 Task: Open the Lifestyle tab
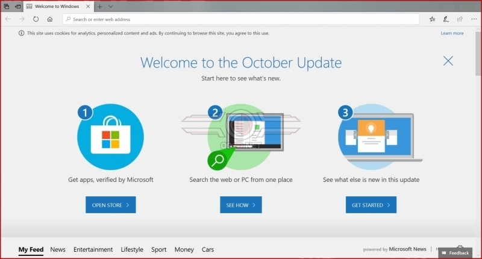click(x=132, y=249)
